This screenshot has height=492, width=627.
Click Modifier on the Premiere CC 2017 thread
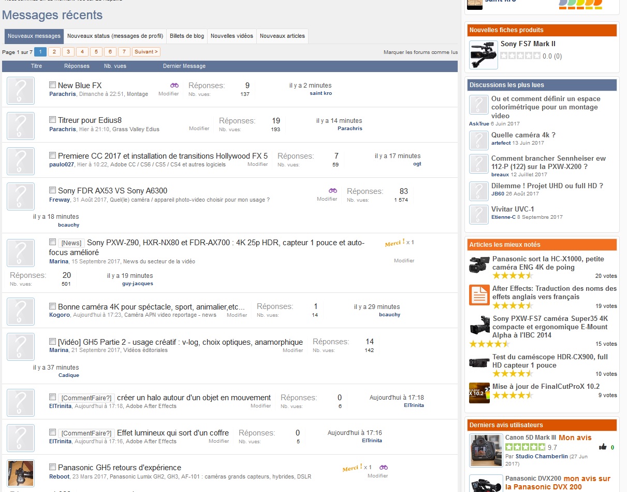click(x=258, y=164)
